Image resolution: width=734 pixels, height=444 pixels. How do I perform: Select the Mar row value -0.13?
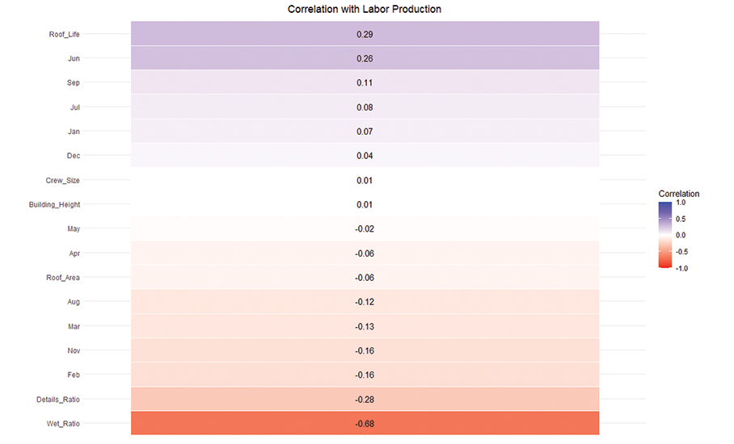365,326
